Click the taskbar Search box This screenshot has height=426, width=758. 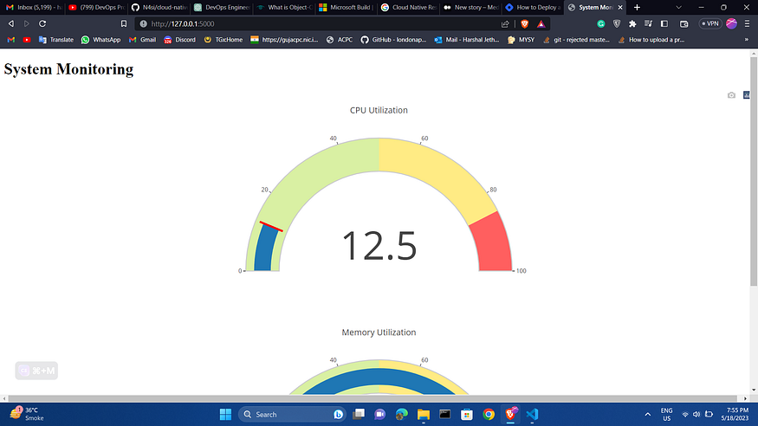[x=293, y=415]
